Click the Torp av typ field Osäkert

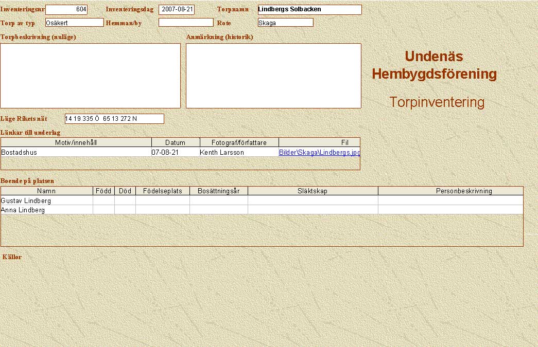(x=74, y=23)
